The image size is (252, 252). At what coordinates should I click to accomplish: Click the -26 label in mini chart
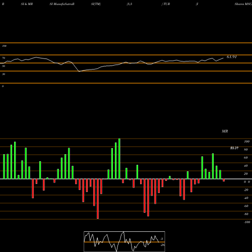[x=162, y=245]
